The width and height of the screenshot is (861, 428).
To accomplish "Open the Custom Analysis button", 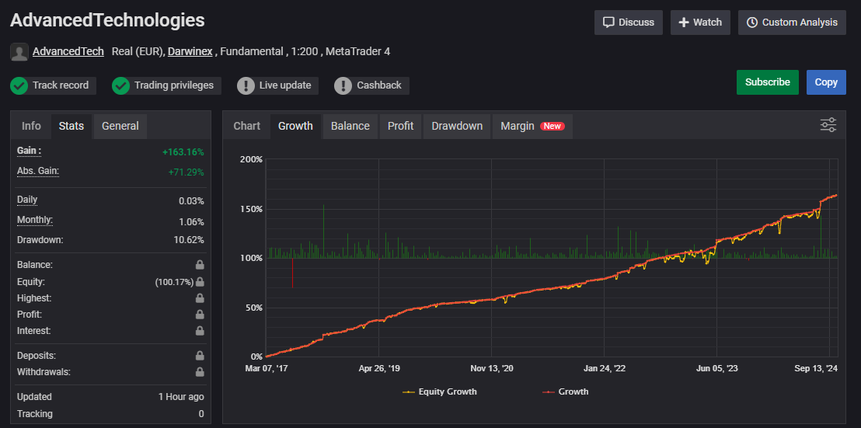I will click(792, 23).
